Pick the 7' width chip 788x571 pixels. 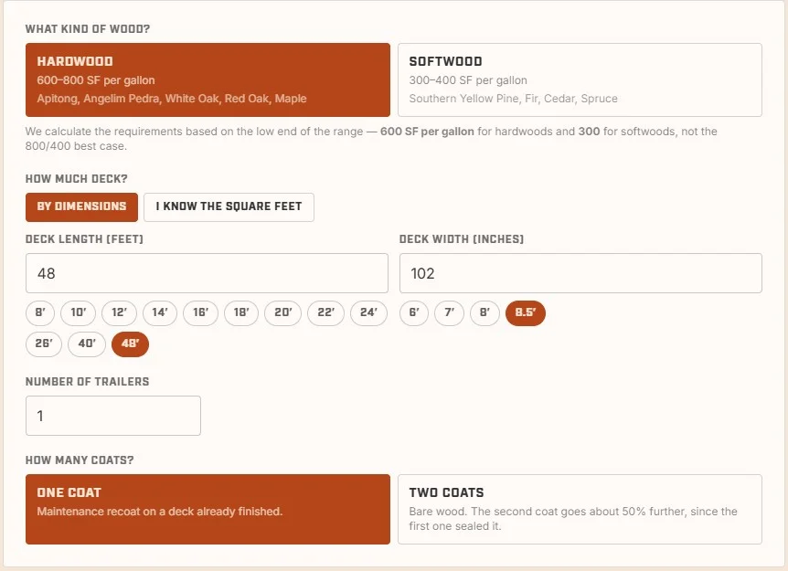coord(449,312)
